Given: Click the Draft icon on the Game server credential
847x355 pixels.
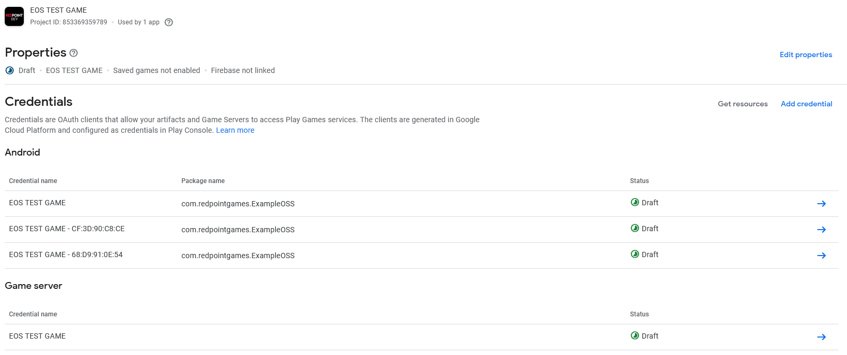Looking at the screenshot, I should [x=635, y=336].
